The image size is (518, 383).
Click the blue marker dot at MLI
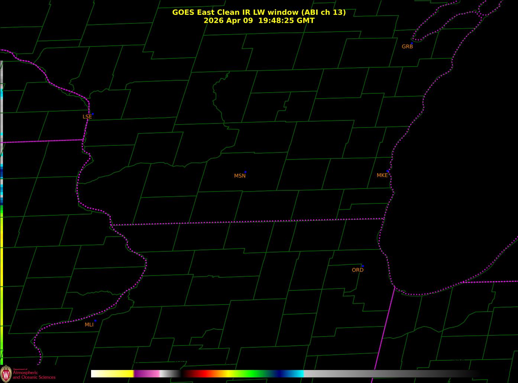click(x=95, y=321)
